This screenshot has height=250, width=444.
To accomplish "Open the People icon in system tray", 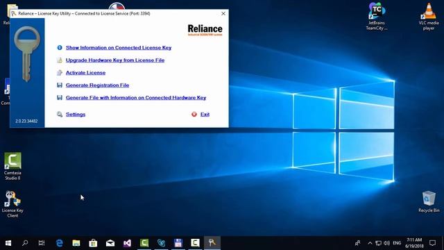I will click(358, 243).
